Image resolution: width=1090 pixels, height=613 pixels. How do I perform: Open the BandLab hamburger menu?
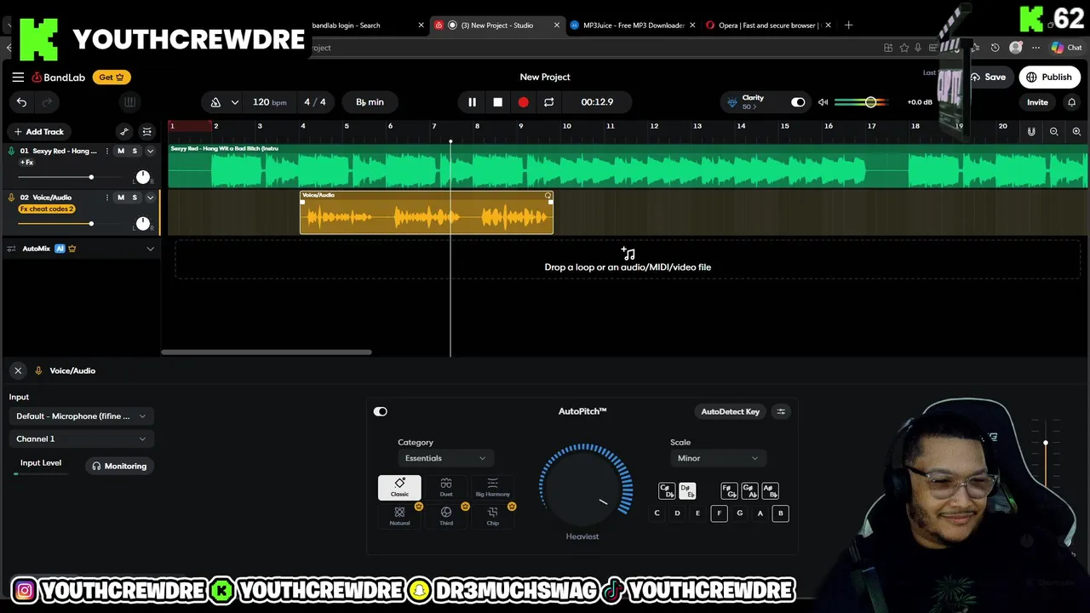pyautogui.click(x=18, y=77)
